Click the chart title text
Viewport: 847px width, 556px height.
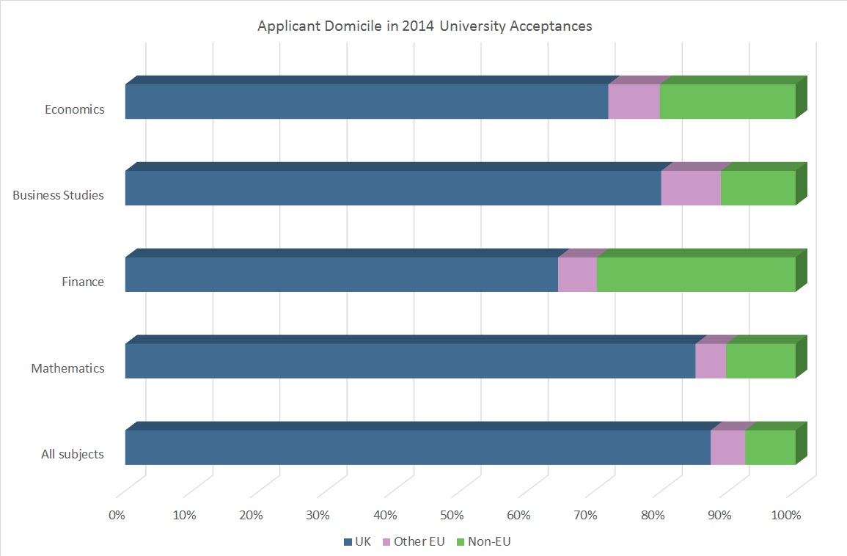[425, 26]
